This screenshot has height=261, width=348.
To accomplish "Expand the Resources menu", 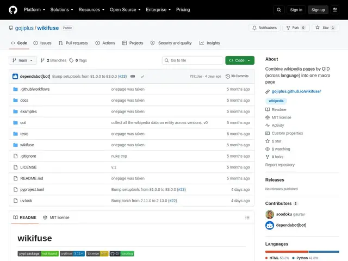I will pos(91,10).
